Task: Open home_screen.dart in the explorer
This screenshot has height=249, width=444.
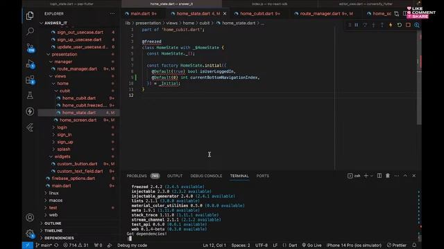Action: [x=78, y=120]
